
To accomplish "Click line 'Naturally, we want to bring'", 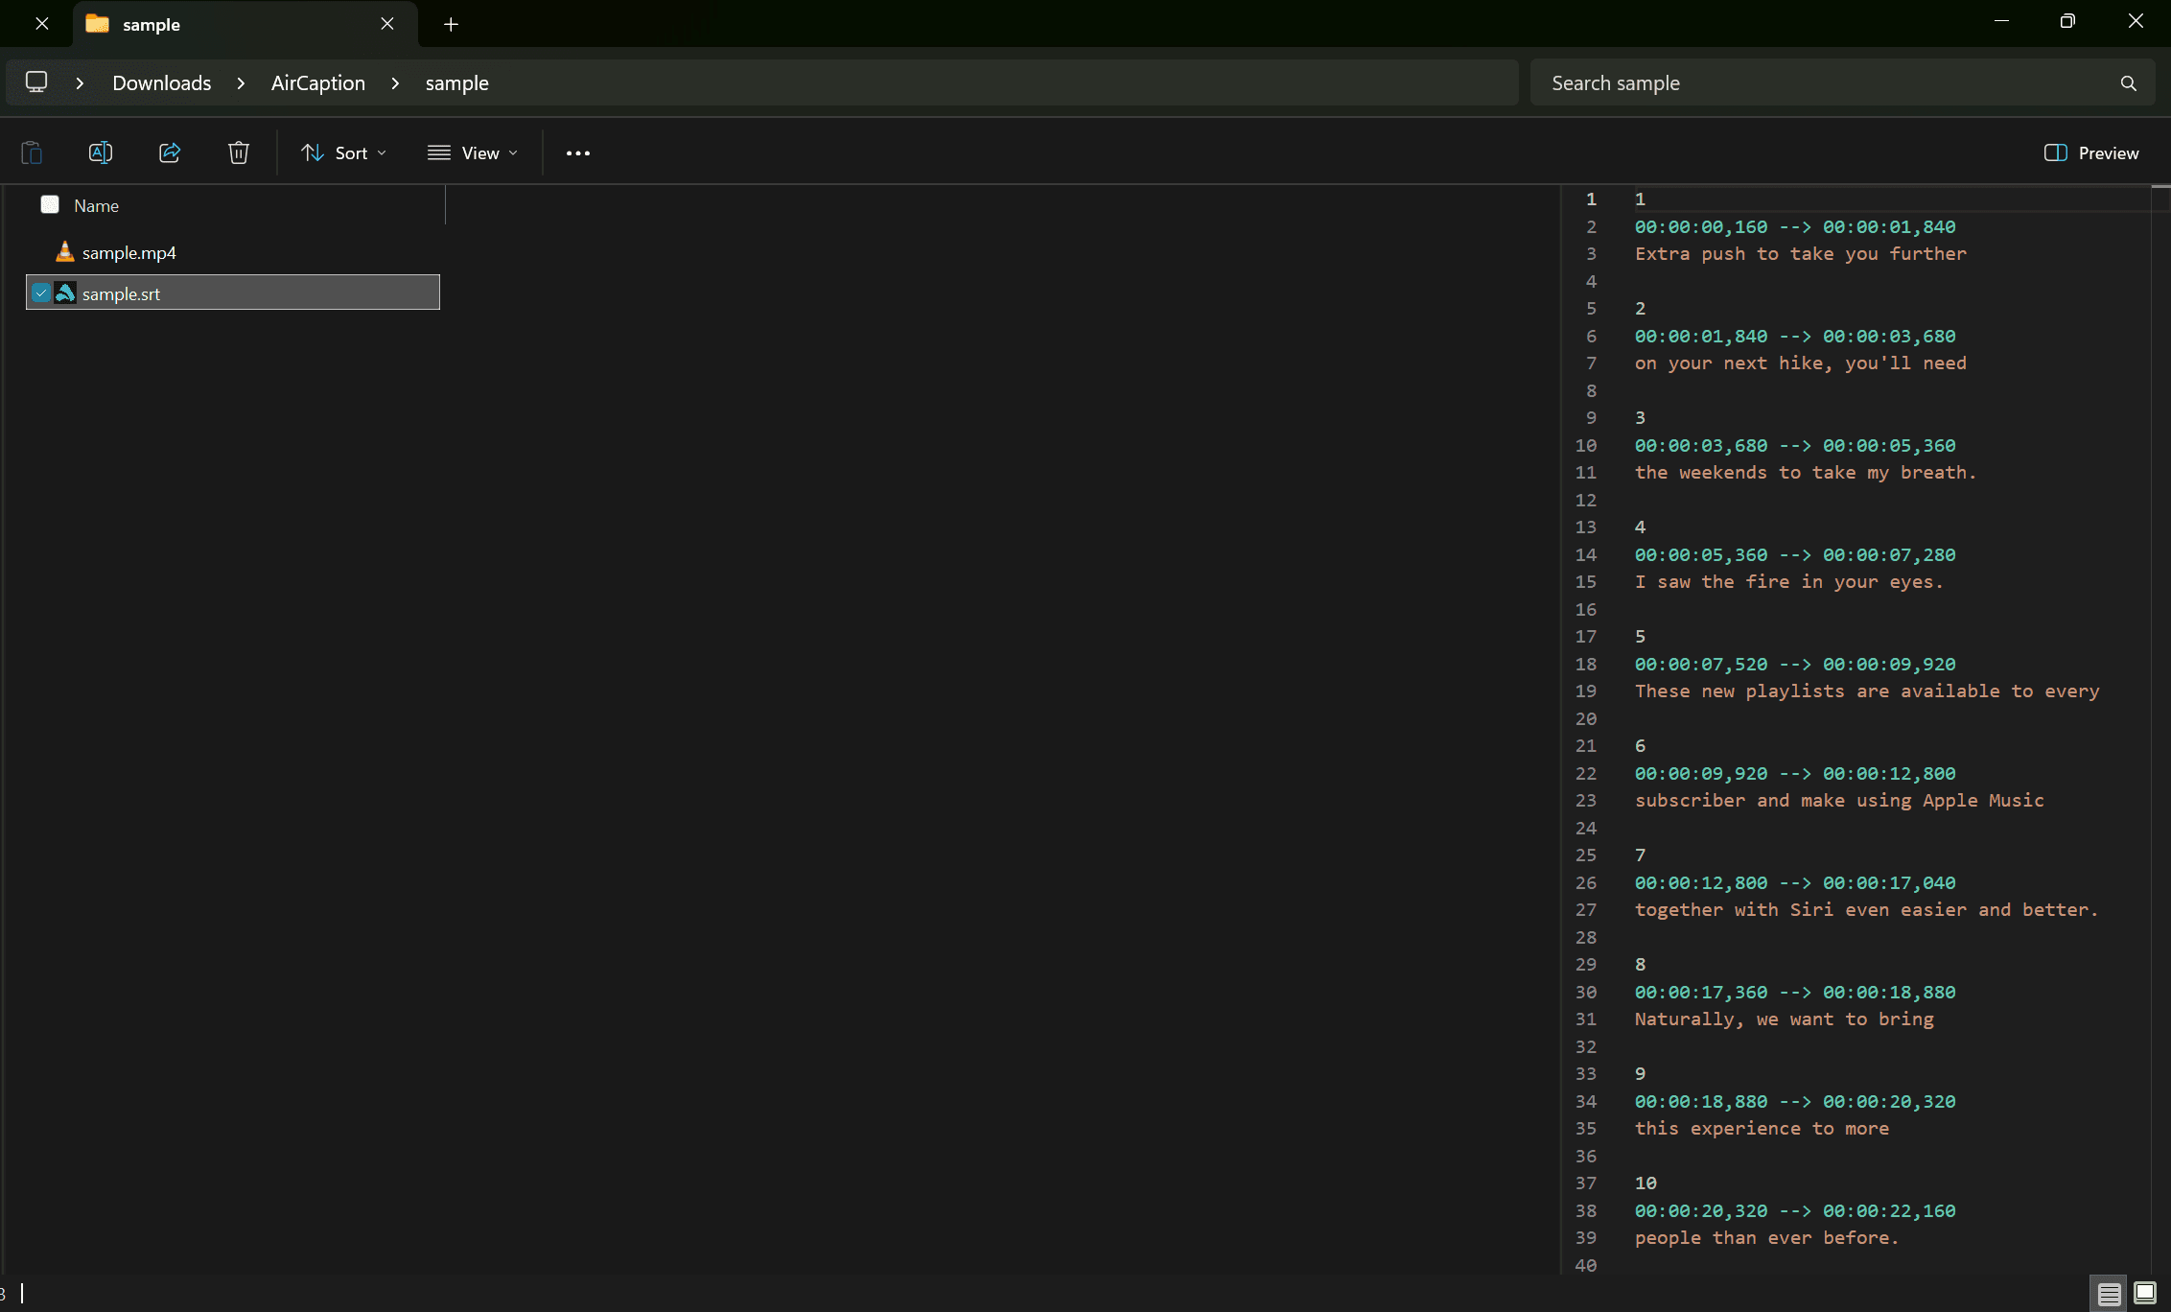I will [1784, 1019].
